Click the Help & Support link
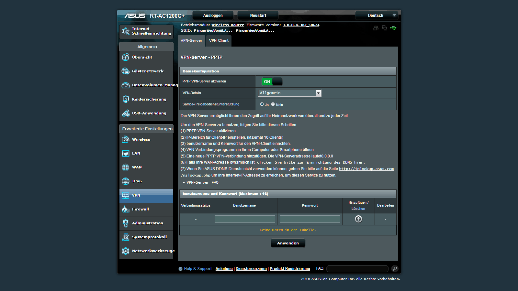The width and height of the screenshot is (518, 291). pos(198,269)
